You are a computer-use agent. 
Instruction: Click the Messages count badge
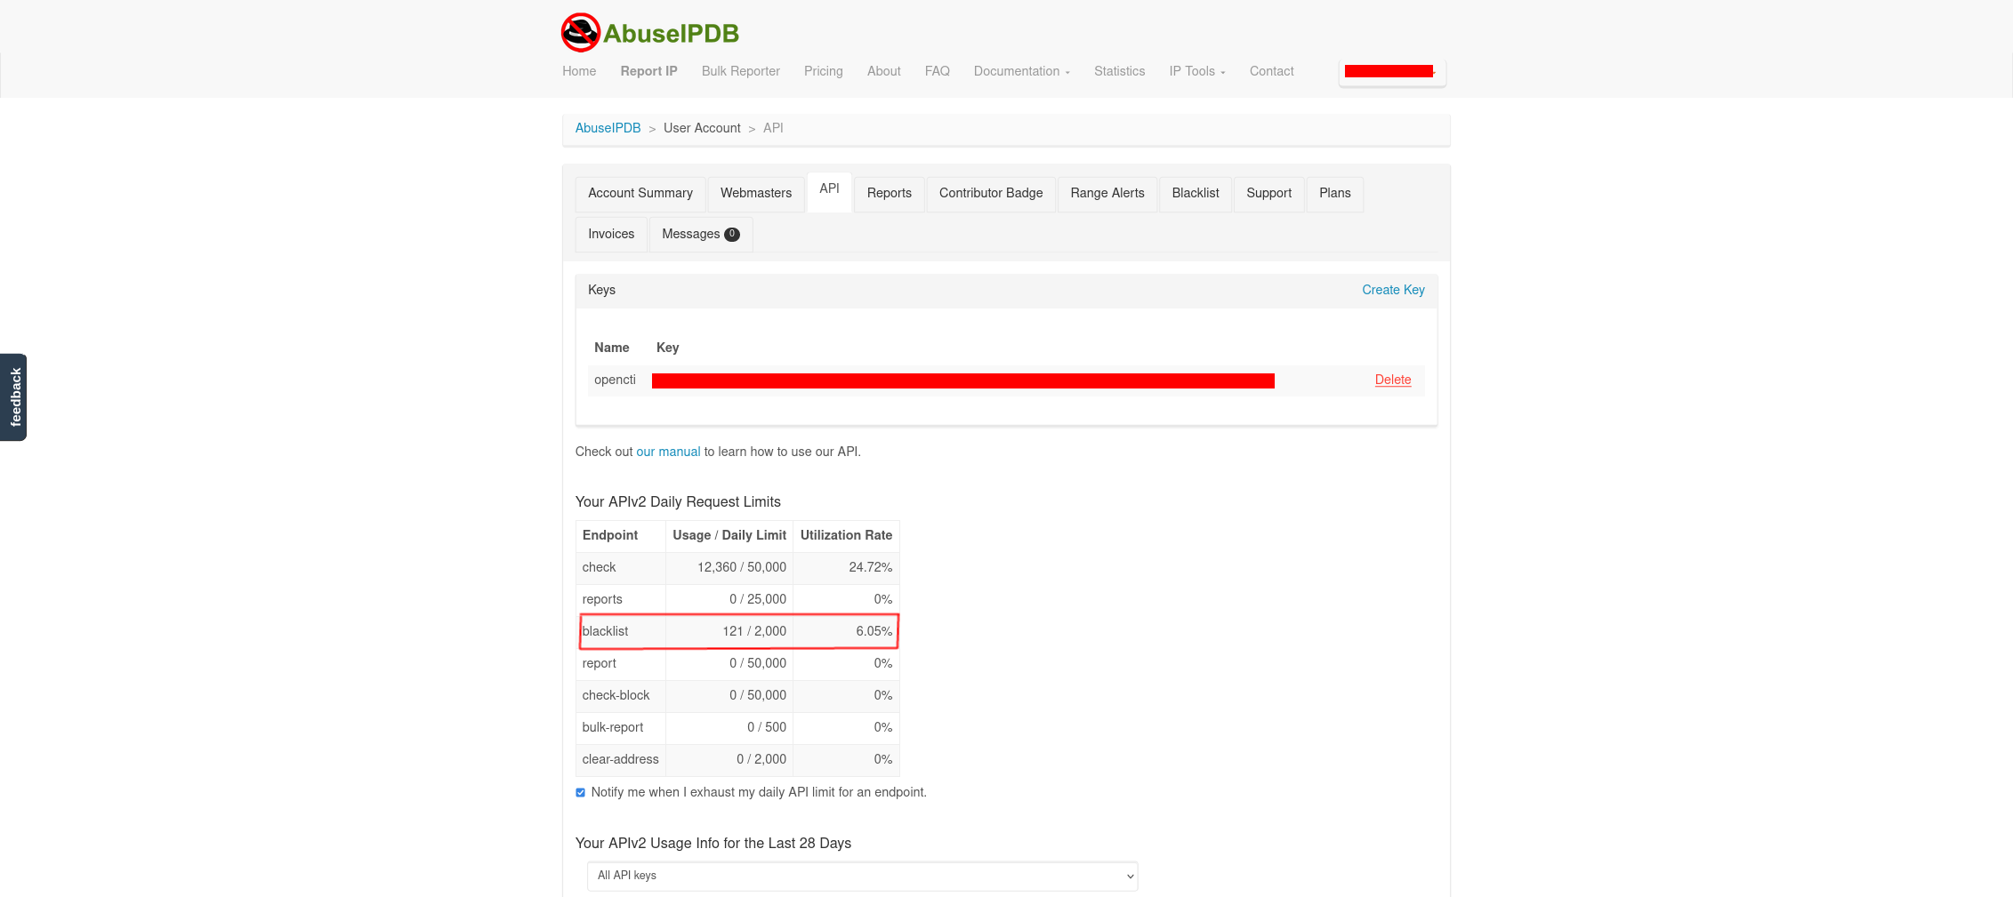tap(731, 235)
